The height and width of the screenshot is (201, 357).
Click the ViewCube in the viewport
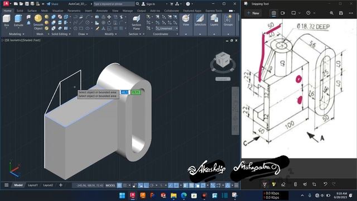pyautogui.click(x=223, y=60)
